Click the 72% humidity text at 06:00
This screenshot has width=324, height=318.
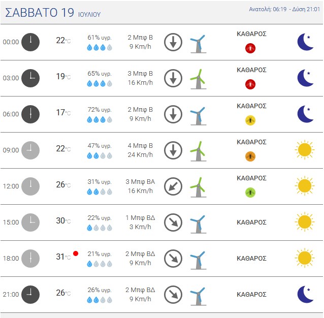[100, 110]
